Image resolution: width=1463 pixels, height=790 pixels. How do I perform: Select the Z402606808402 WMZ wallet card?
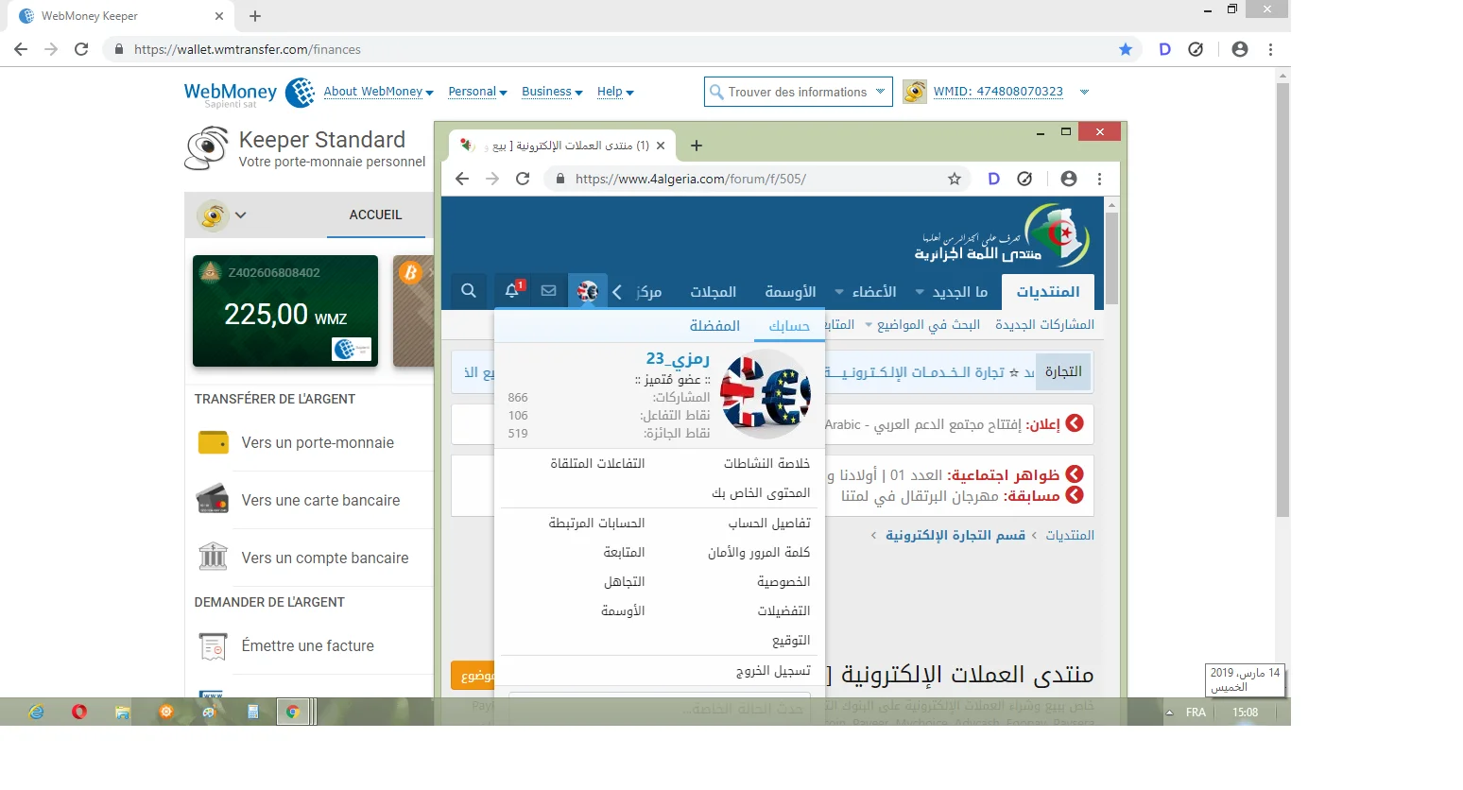tap(285, 310)
